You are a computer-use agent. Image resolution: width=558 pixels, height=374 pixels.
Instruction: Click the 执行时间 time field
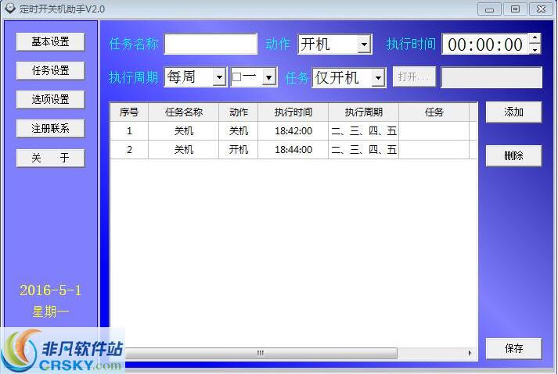485,45
